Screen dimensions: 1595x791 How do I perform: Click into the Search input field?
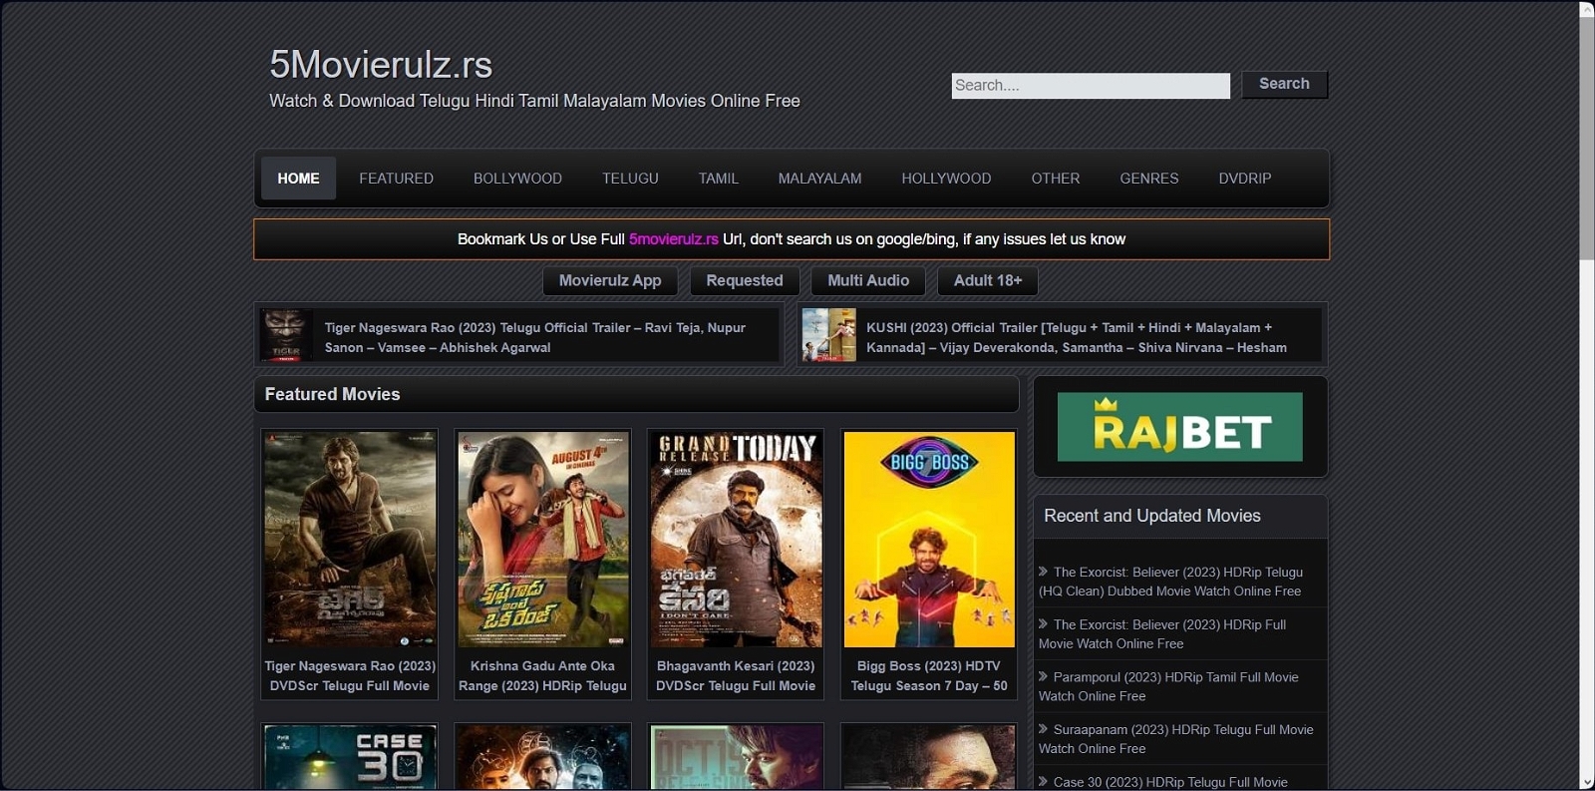tap(1090, 86)
